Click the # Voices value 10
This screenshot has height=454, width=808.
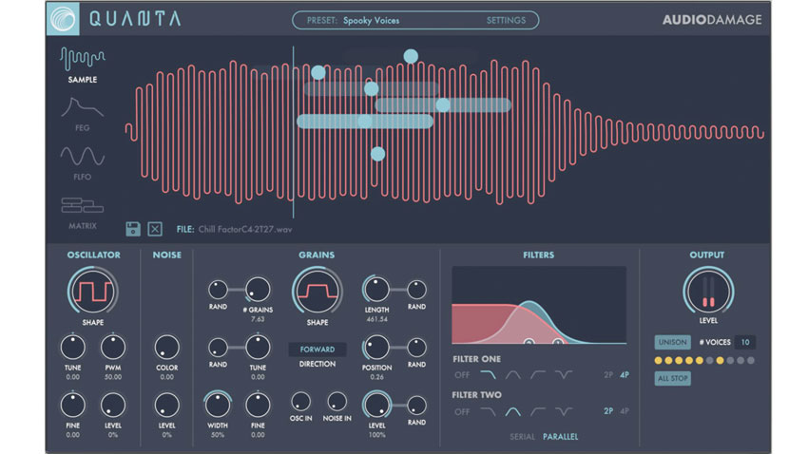point(745,342)
